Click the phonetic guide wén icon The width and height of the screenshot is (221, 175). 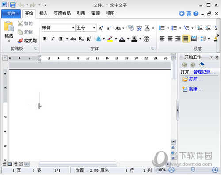[x=139, y=28]
